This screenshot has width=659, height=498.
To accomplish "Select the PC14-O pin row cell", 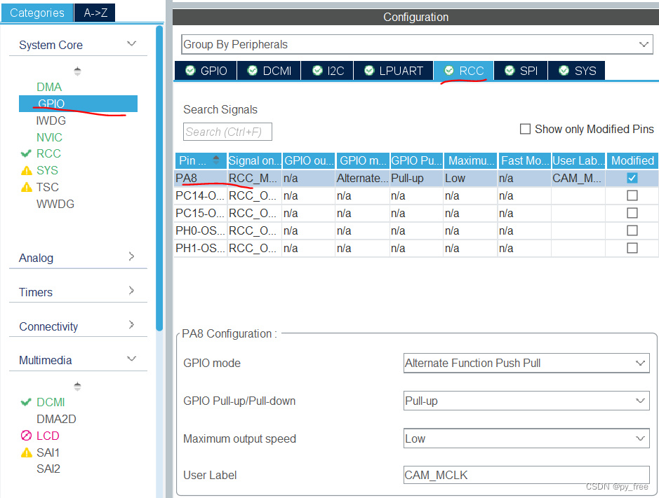I will coord(201,195).
